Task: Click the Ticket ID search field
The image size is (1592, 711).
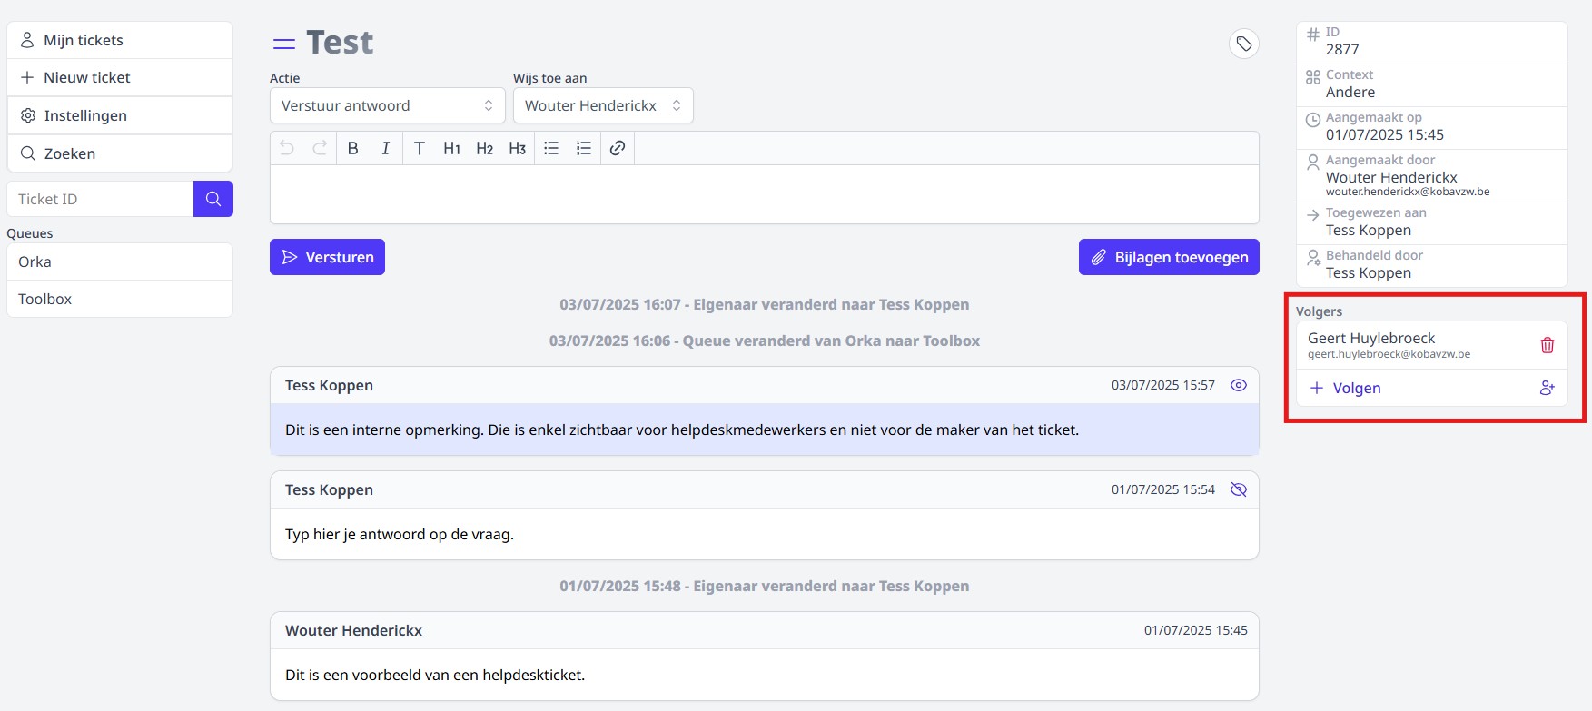Action: coord(100,199)
